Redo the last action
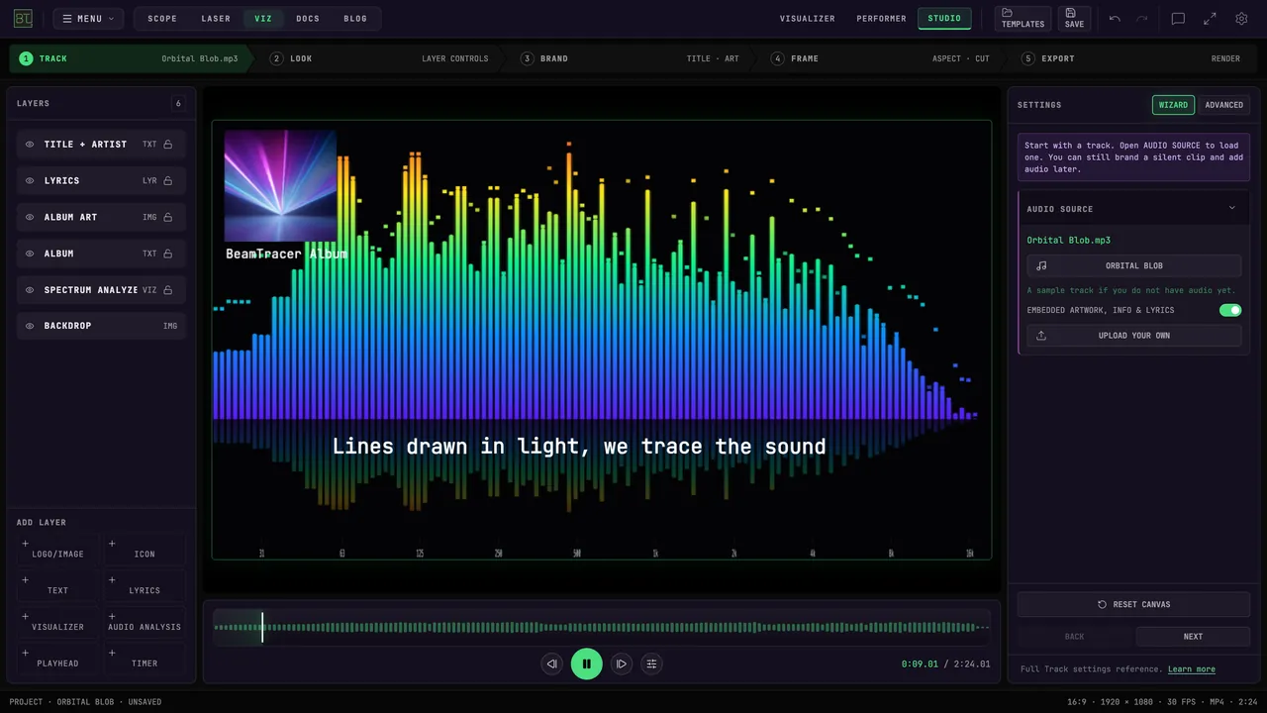 pos(1142,19)
